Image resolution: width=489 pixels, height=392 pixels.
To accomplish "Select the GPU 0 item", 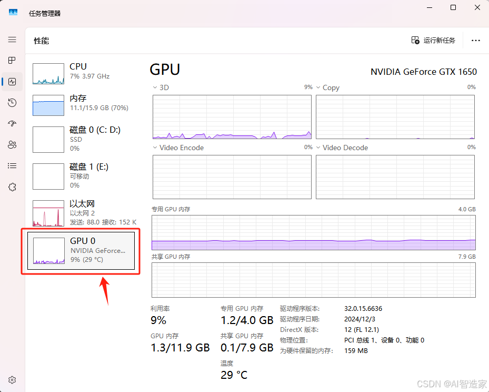I will [81, 251].
